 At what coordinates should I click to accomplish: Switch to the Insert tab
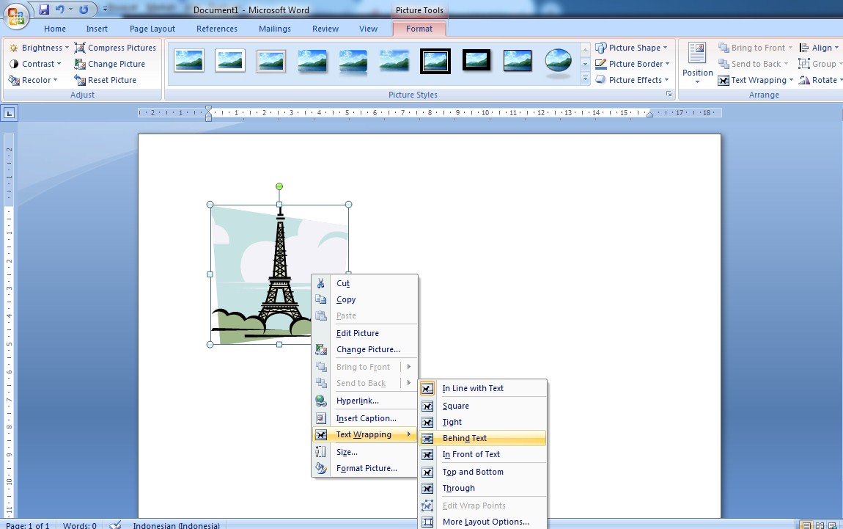tap(97, 29)
